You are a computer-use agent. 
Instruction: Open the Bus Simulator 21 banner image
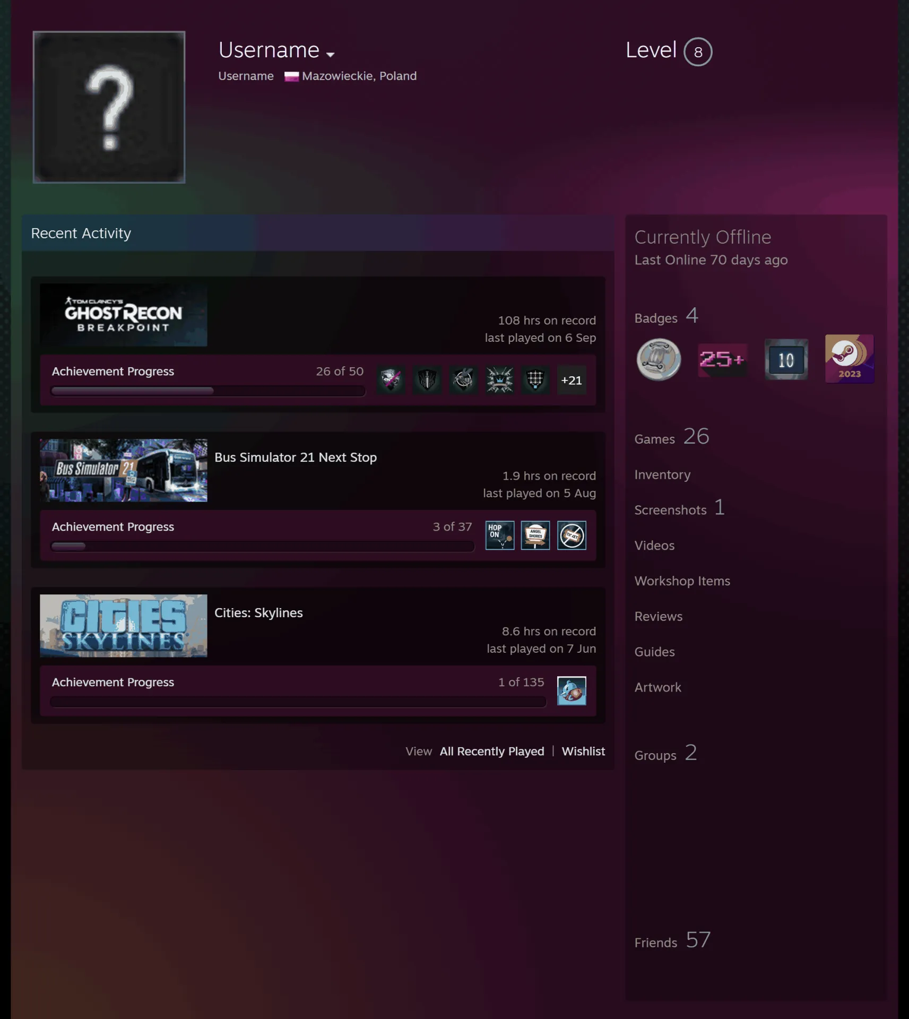[x=124, y=470]
